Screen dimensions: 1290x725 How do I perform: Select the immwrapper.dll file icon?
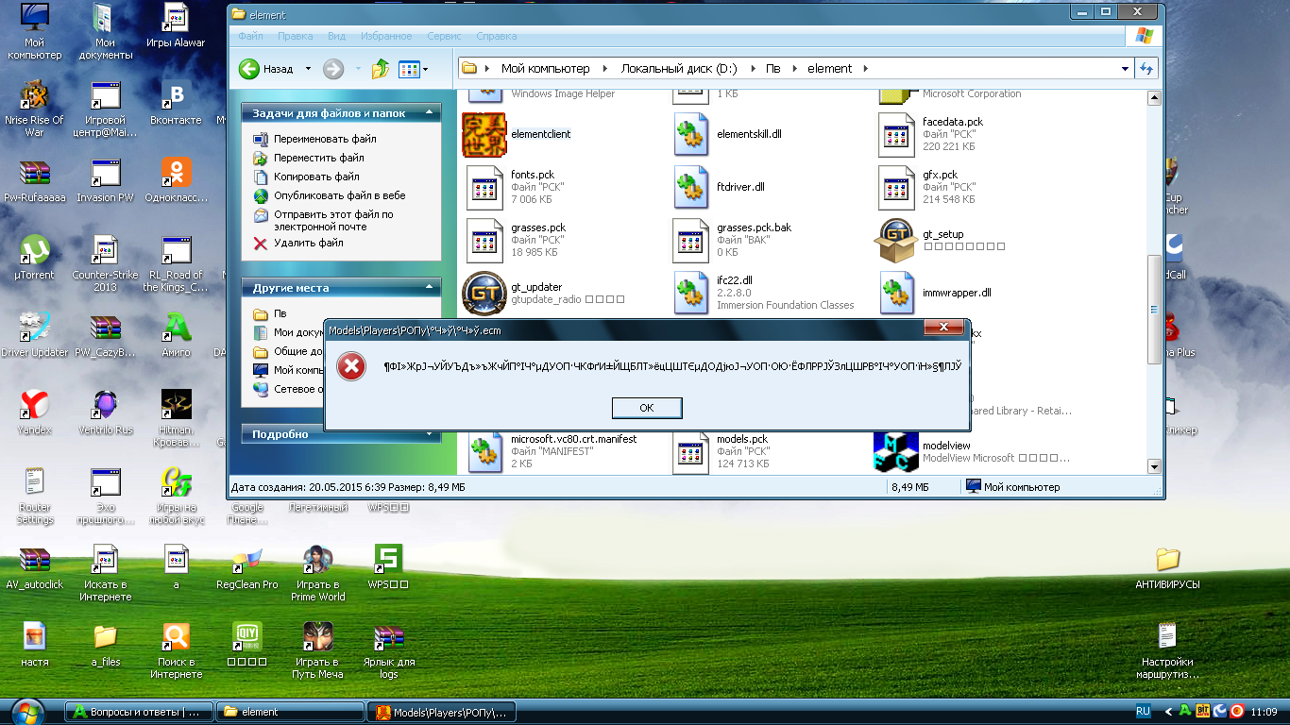click(x=895, y=294)
